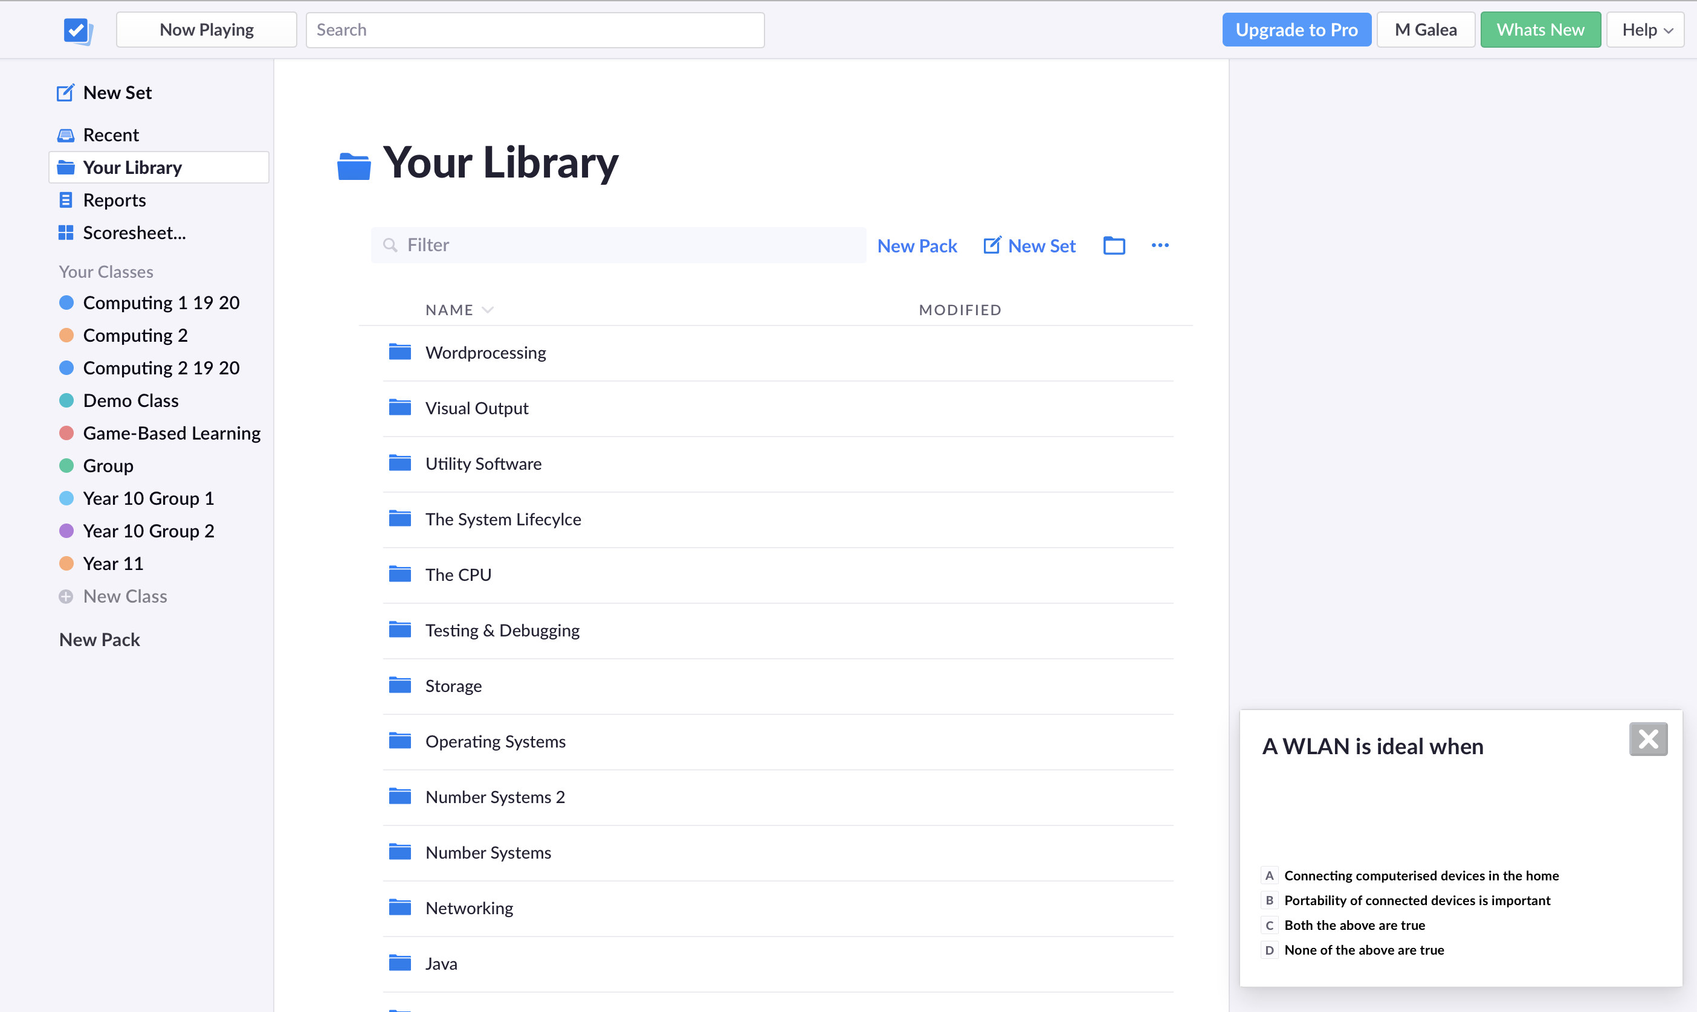
Task: Open the M Galea account menu
Action: [1425, 30]
